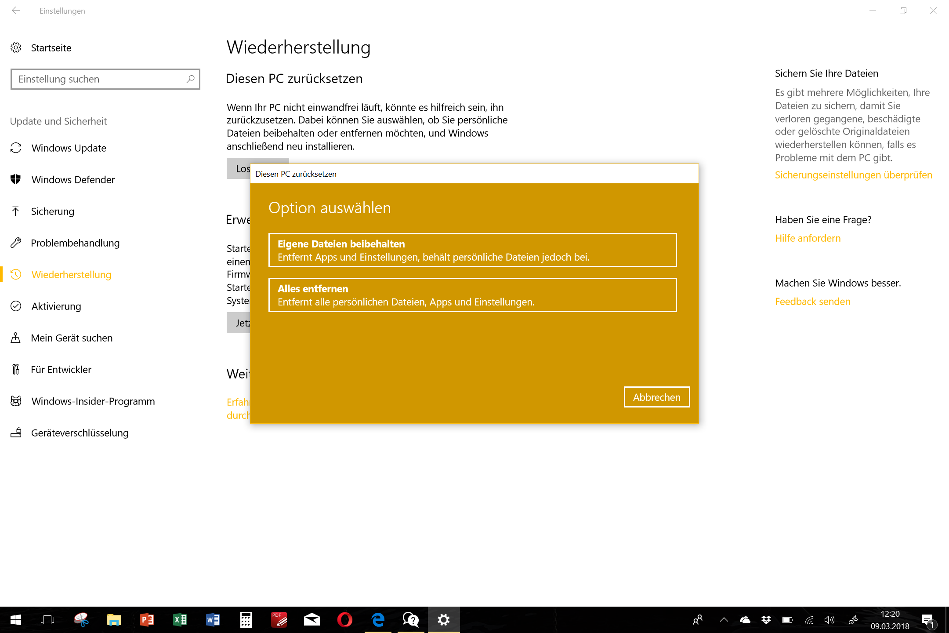949x633 pixels.
Task: Click the search magnifier icon
Action: point(190,79)
